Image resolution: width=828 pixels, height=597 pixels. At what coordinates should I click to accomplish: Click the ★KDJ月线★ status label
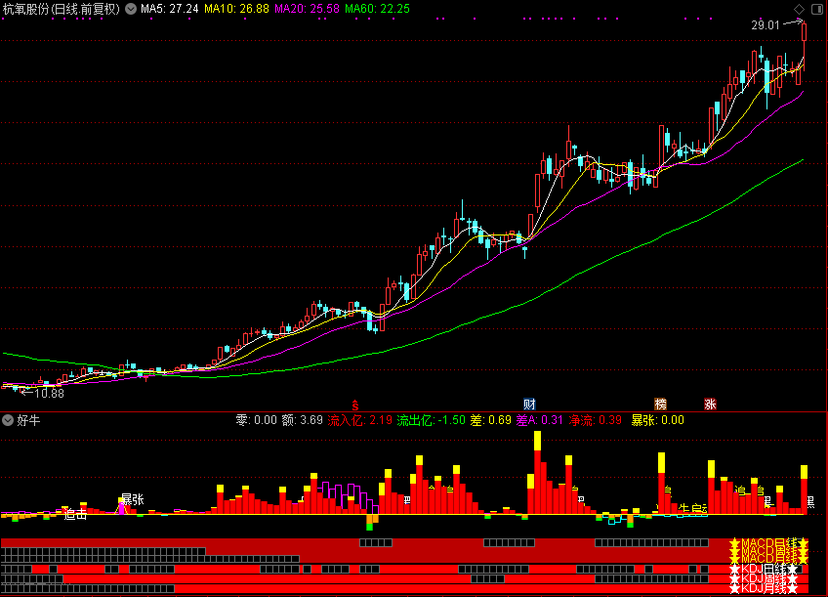click(x=764, y=588)
